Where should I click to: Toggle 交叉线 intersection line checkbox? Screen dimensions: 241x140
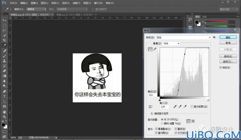pyautogui.click(x=176, y=133)
